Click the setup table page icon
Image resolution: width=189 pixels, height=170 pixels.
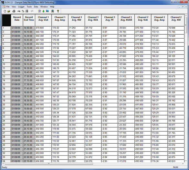pyautogui.click(x=39, y=11)
